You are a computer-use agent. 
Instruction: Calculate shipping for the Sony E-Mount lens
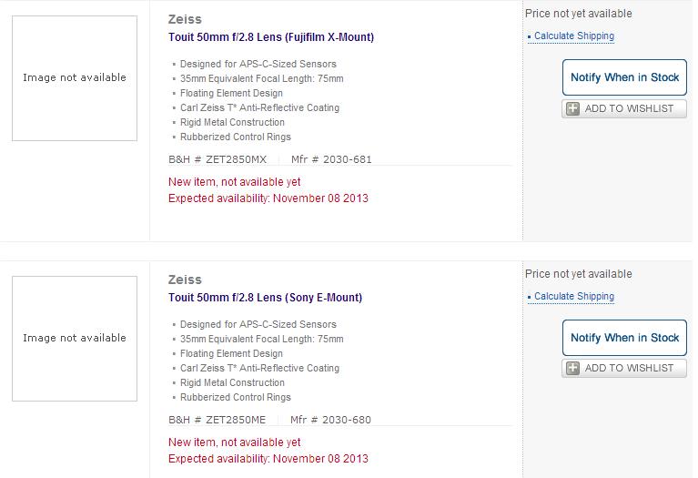pos(573,297)
